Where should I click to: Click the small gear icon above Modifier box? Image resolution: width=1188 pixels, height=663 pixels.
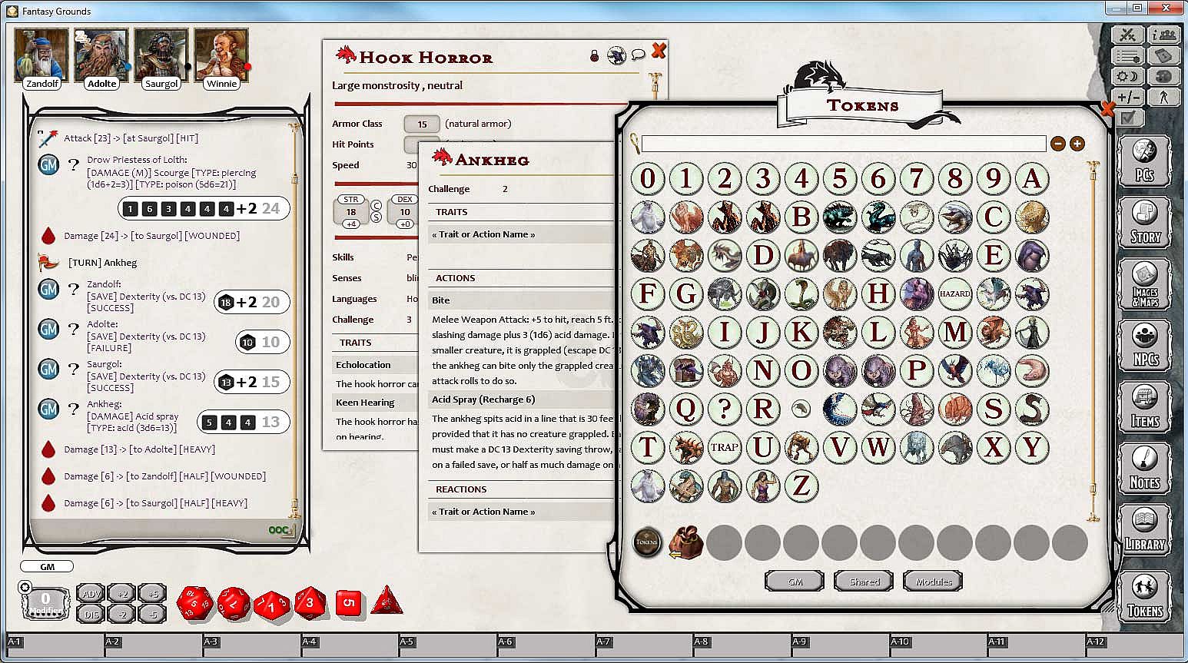(25, 588)
